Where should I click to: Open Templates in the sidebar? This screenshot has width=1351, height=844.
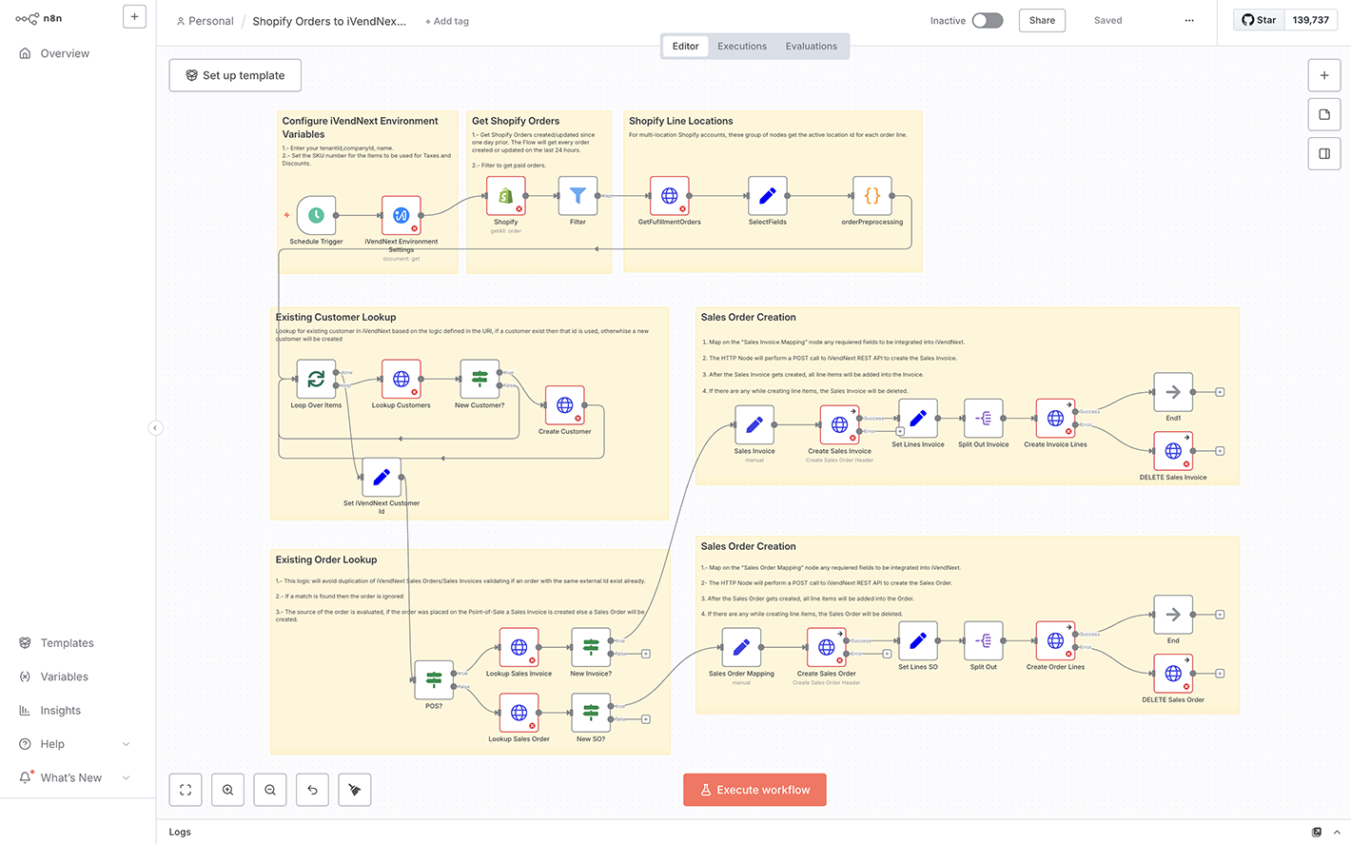(67, 643)
